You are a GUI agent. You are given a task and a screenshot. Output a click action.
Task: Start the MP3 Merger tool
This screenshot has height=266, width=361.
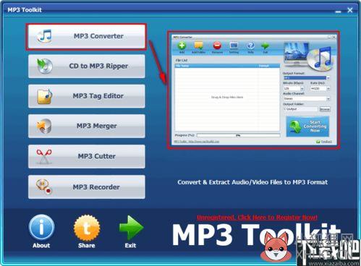(86, 126)
